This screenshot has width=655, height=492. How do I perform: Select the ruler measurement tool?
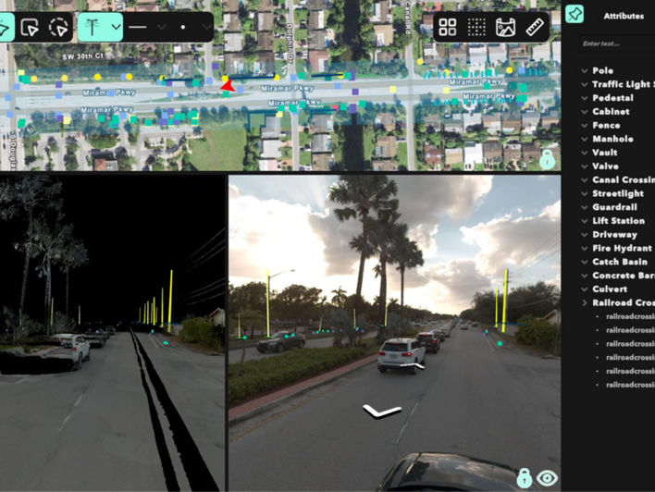click(537, 28)
